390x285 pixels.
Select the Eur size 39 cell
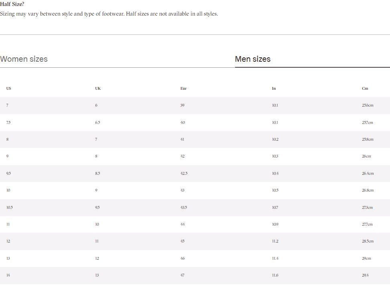(183, 105)
